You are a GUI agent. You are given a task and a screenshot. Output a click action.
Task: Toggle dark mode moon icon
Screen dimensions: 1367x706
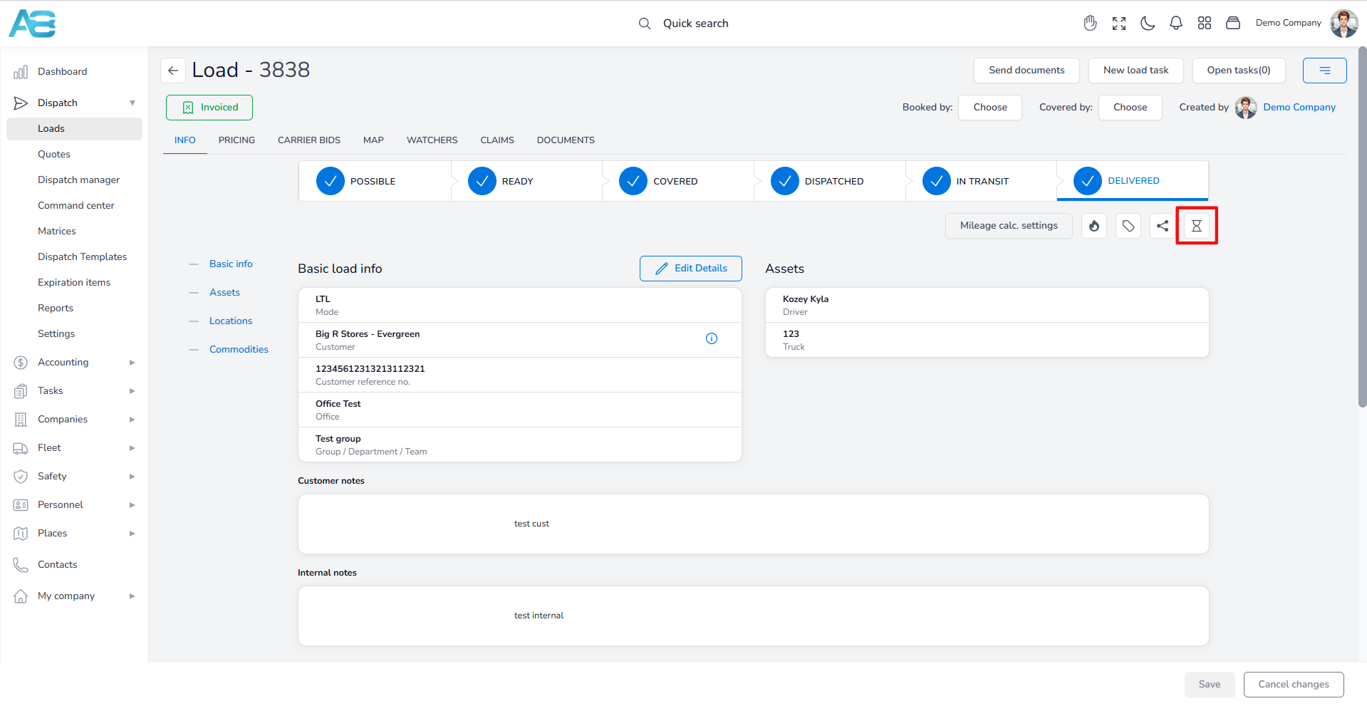pyautogui.click(x=1147, y=24)
